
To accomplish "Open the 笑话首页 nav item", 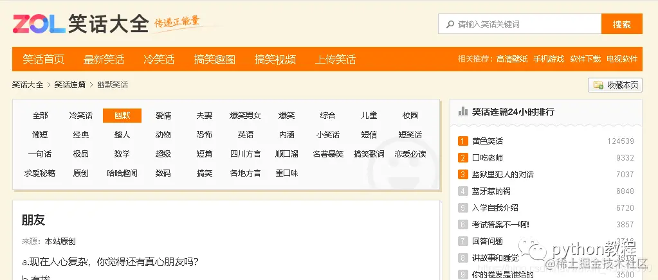I will [44, 59].
